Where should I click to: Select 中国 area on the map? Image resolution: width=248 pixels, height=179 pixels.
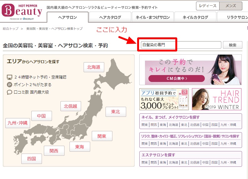[x=42, y=116]
